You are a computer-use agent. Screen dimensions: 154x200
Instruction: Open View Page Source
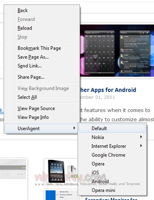click(42, 108)
